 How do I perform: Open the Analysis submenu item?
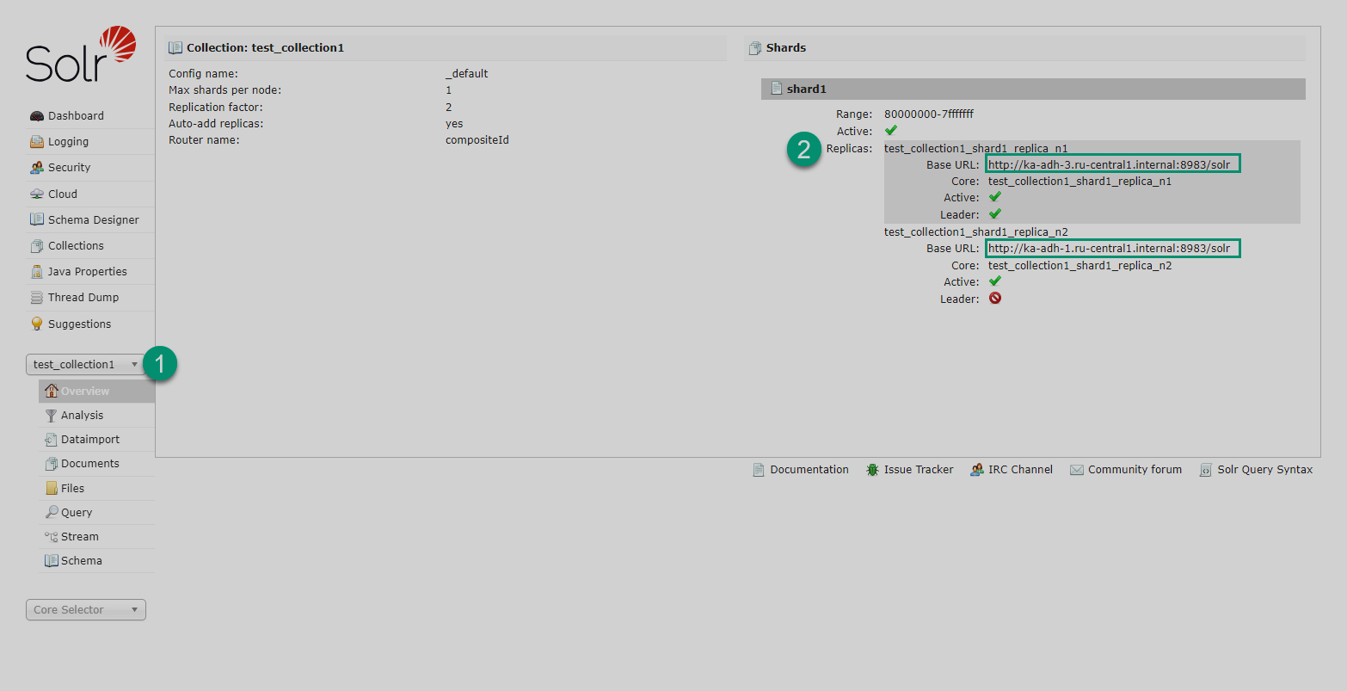[97, 416]
